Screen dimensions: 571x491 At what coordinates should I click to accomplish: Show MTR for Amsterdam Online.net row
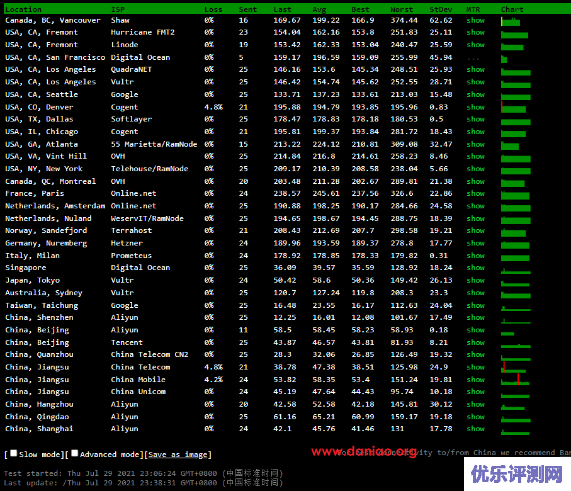click(x=475, y=206)
